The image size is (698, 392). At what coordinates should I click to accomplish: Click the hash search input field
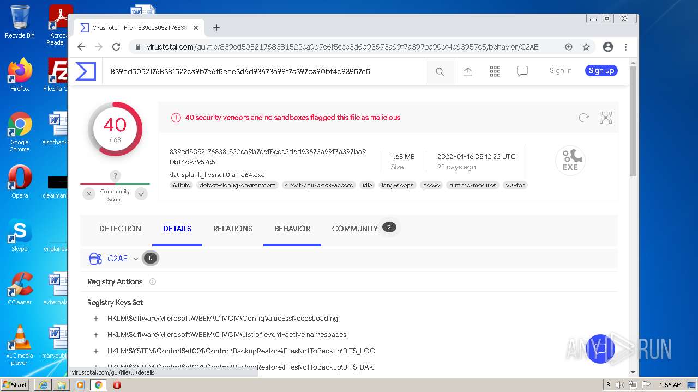coord(264,71)
